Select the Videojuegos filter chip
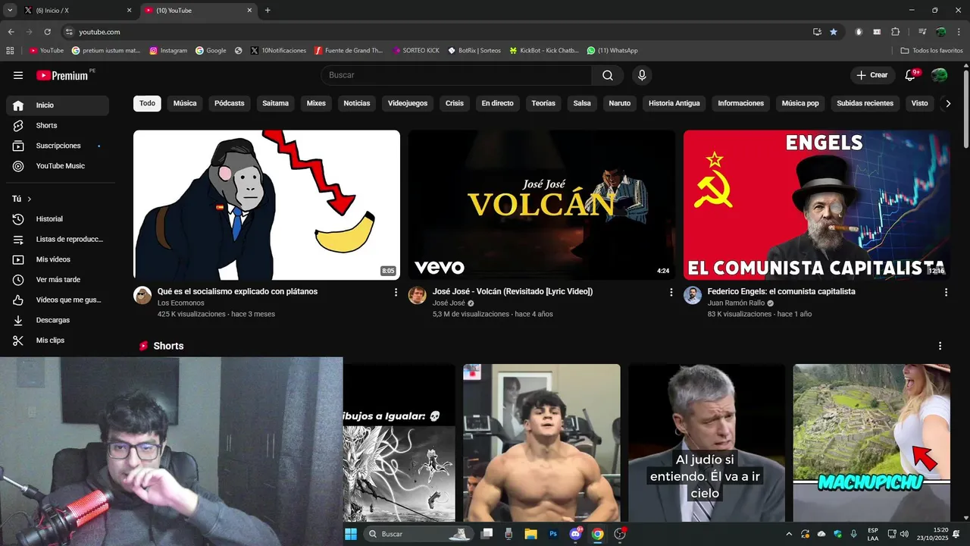 click(408, 103)
